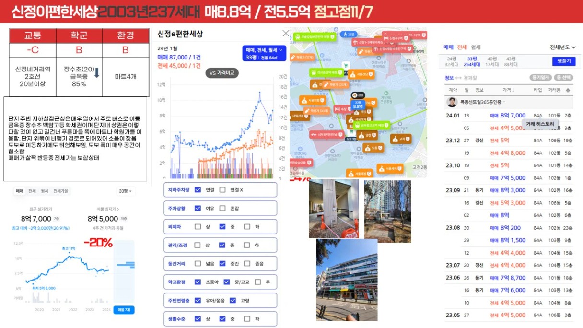Expand the 전체년도 year dropdown

(x=563, y=47)
